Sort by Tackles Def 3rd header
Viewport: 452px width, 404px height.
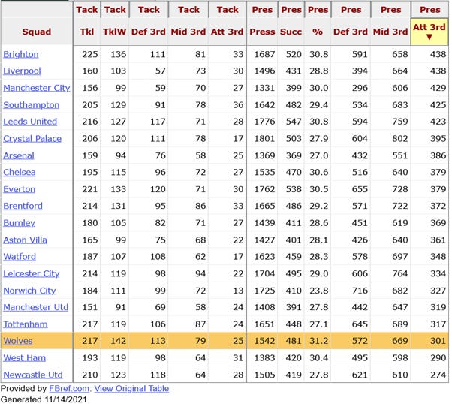pyautogui.click(x=149, y=32)
